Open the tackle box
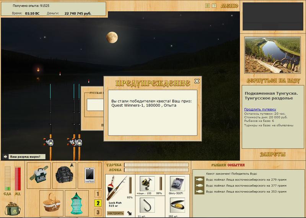Image resolution: width=306 pixels, height=218 pixels. (39, 174)
